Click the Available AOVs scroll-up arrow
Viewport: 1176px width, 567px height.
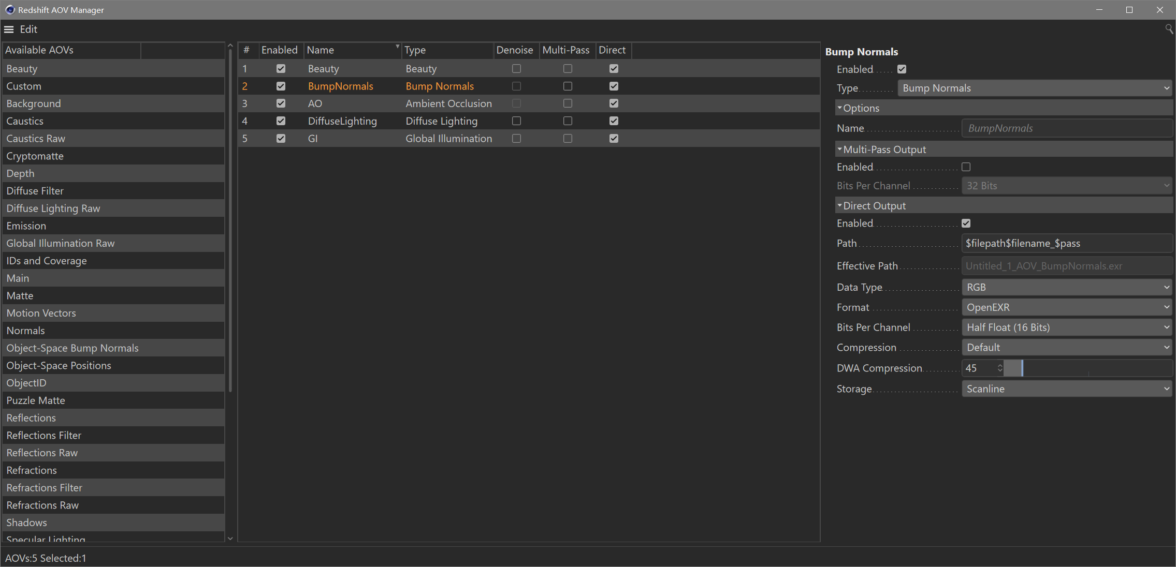pos(230,46)
